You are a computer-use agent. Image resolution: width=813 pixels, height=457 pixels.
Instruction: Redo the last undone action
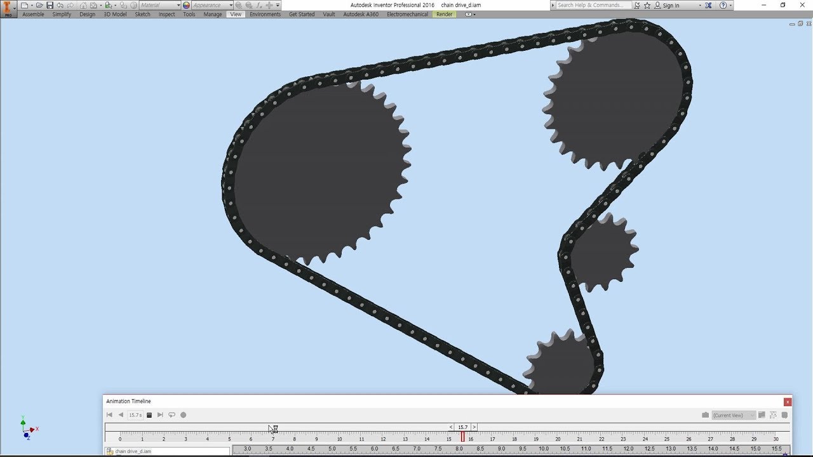coord(70,5)
